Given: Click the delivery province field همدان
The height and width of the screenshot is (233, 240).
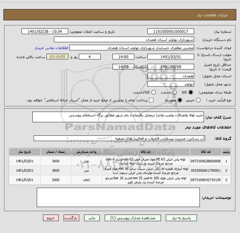Looking at the screenshot, I should click(x=171, y=76).
